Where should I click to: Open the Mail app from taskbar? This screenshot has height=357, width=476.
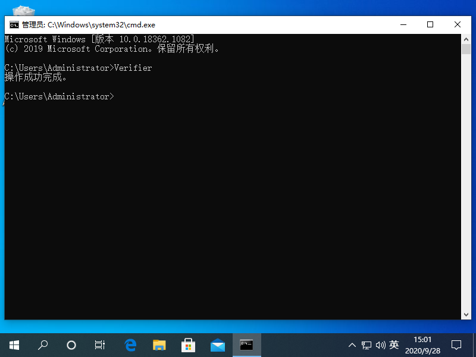click(217, 345)
